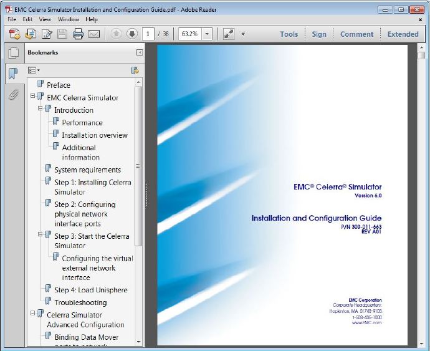The height and width of the screenshot is (351, 430).
Task: Open the Tools pane
Action: (x=289, y=34)
